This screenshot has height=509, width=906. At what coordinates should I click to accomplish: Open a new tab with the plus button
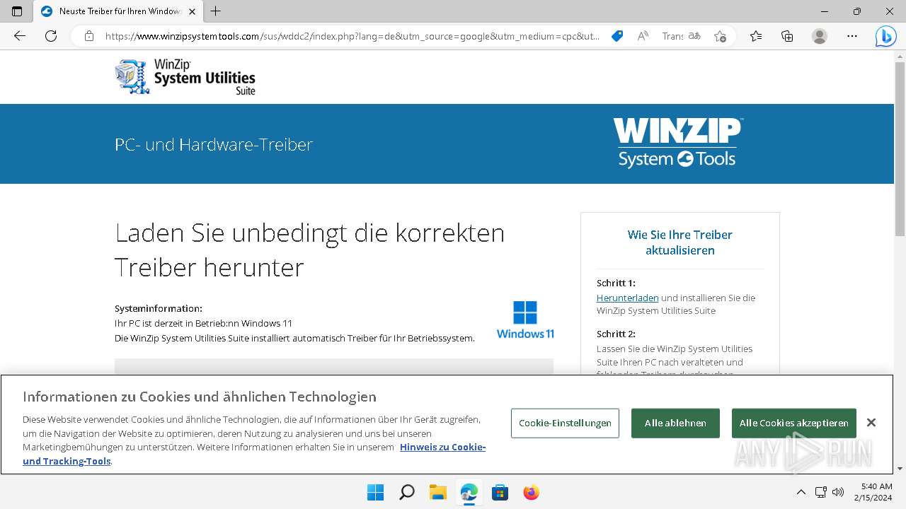point(216,11)
